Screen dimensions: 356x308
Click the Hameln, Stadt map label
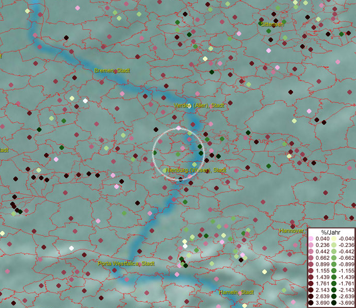236,292
